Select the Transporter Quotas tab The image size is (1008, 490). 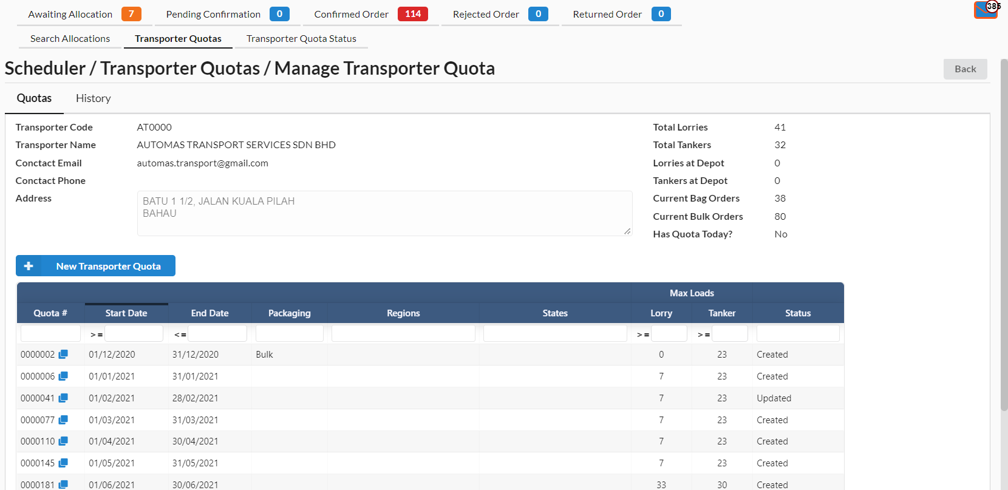(x=178, y=38)
